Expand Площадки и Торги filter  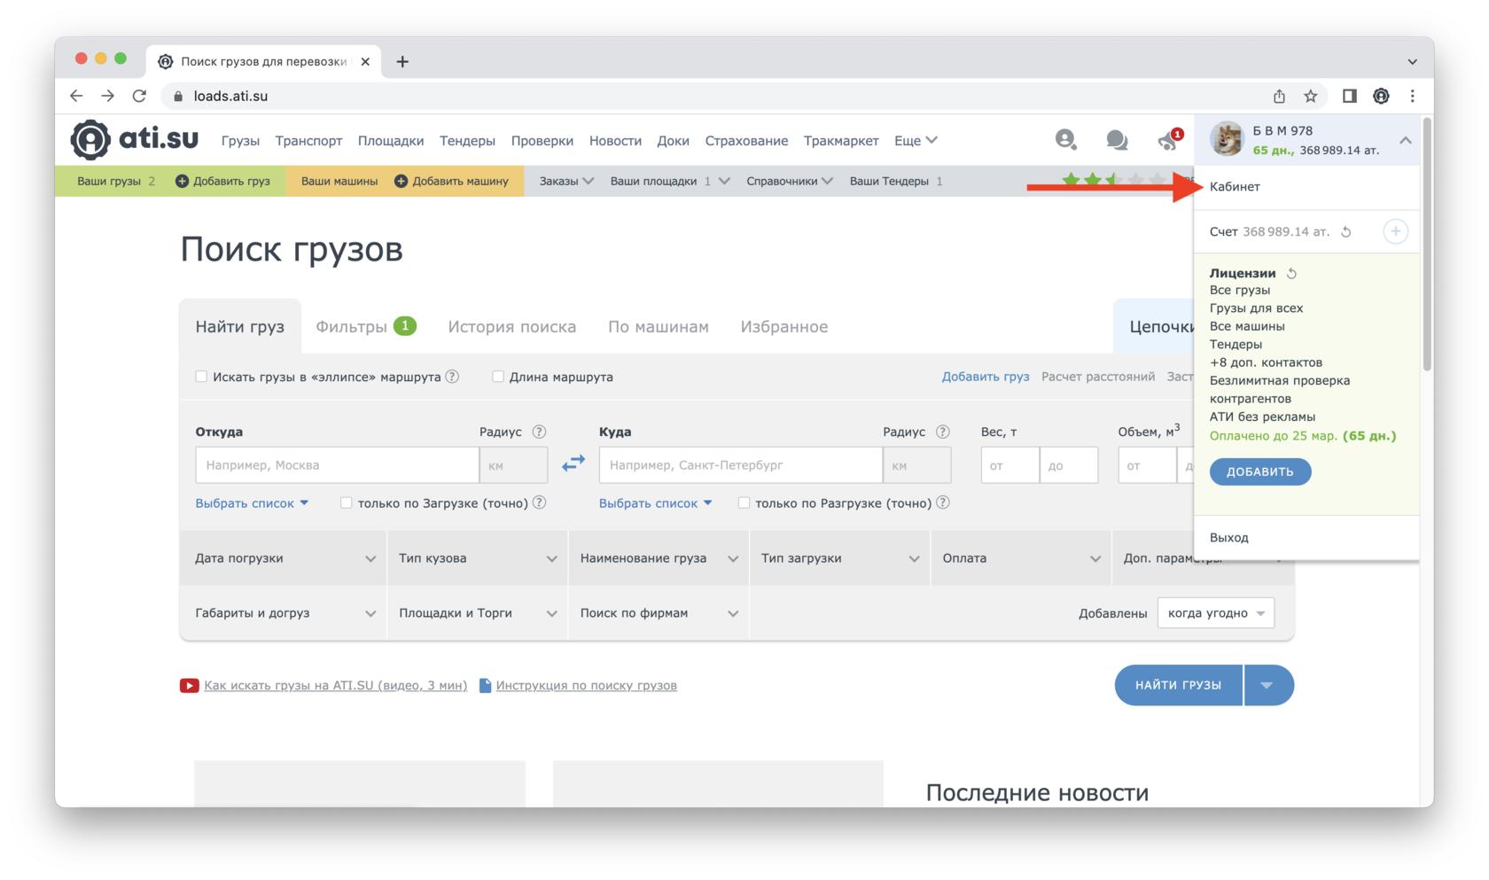[x=478, y=613]
